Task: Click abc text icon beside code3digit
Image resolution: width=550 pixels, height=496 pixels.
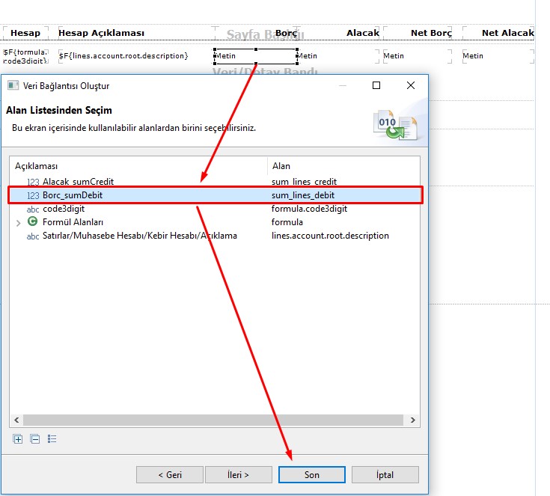Action: point(33,209)
